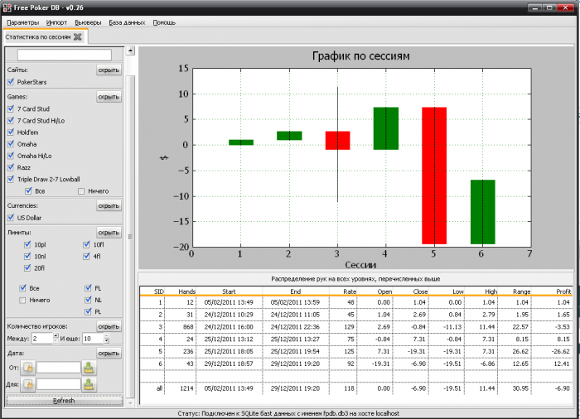580x419 pixels.
Task: Click the 868 hands cell
Action: coord(188,327)
